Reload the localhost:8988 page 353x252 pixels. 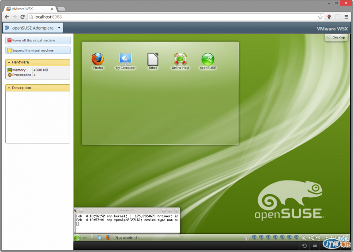(23, 17)
